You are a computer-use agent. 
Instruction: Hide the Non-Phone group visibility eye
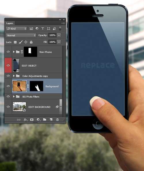pos(8,52)
